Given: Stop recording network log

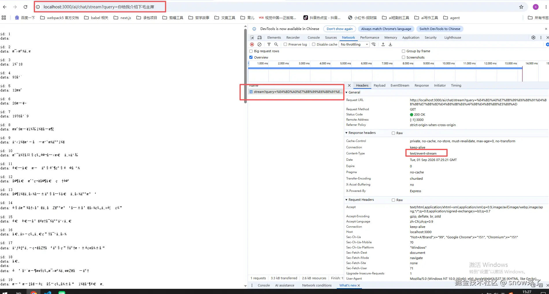Looking at the screenshot, I should click(x=252, y=44).
